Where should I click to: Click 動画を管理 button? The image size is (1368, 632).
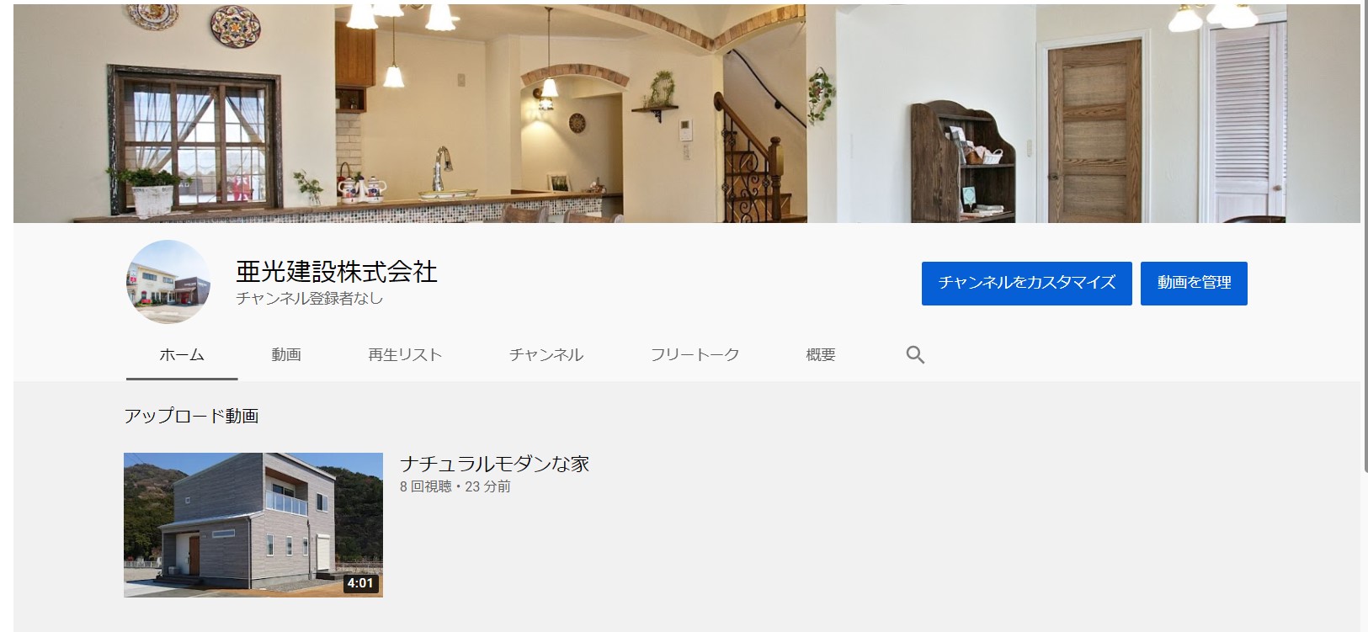(x=1194, y=283)
